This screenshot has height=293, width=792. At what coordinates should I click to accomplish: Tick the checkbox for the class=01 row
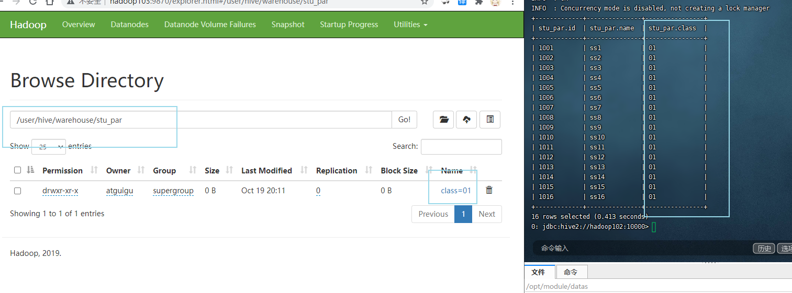(17, 191)
